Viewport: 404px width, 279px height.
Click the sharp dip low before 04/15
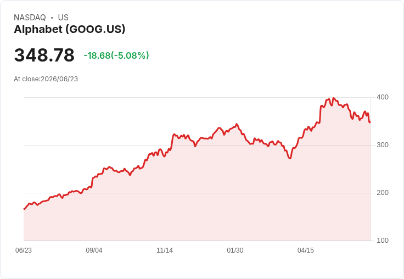point(290,158)
